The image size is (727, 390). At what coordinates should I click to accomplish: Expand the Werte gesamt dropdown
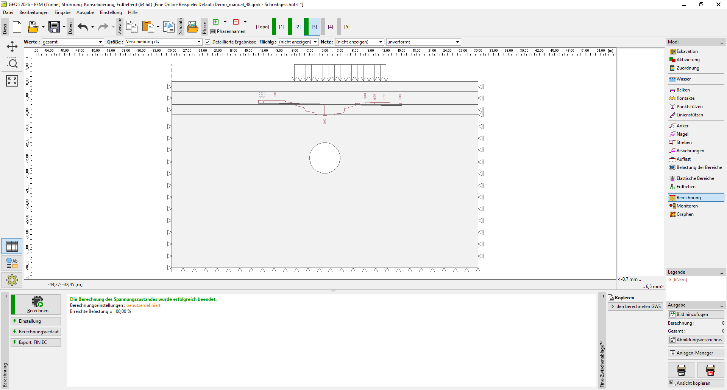[73, 42]
